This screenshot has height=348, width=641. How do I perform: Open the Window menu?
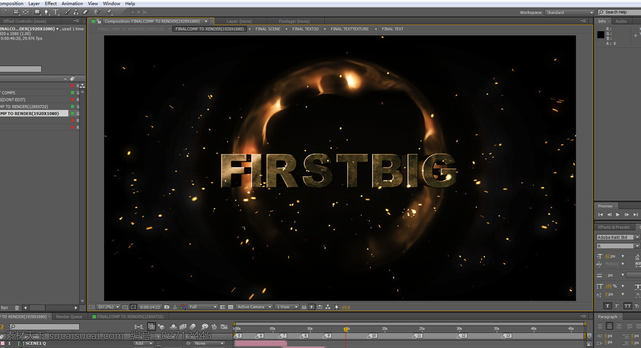coord(112,3)
